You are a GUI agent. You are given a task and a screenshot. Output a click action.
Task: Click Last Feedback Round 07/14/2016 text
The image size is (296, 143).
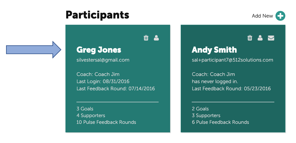coord(116,88)
